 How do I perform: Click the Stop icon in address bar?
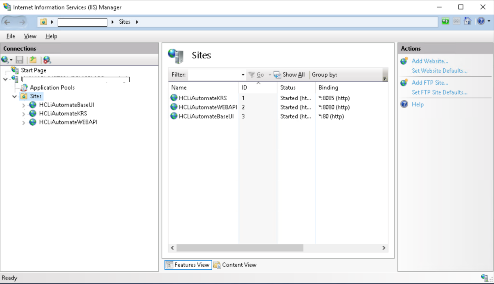coord(456,21)
